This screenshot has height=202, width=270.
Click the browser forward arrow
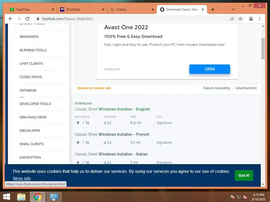[x=19, y=19]
